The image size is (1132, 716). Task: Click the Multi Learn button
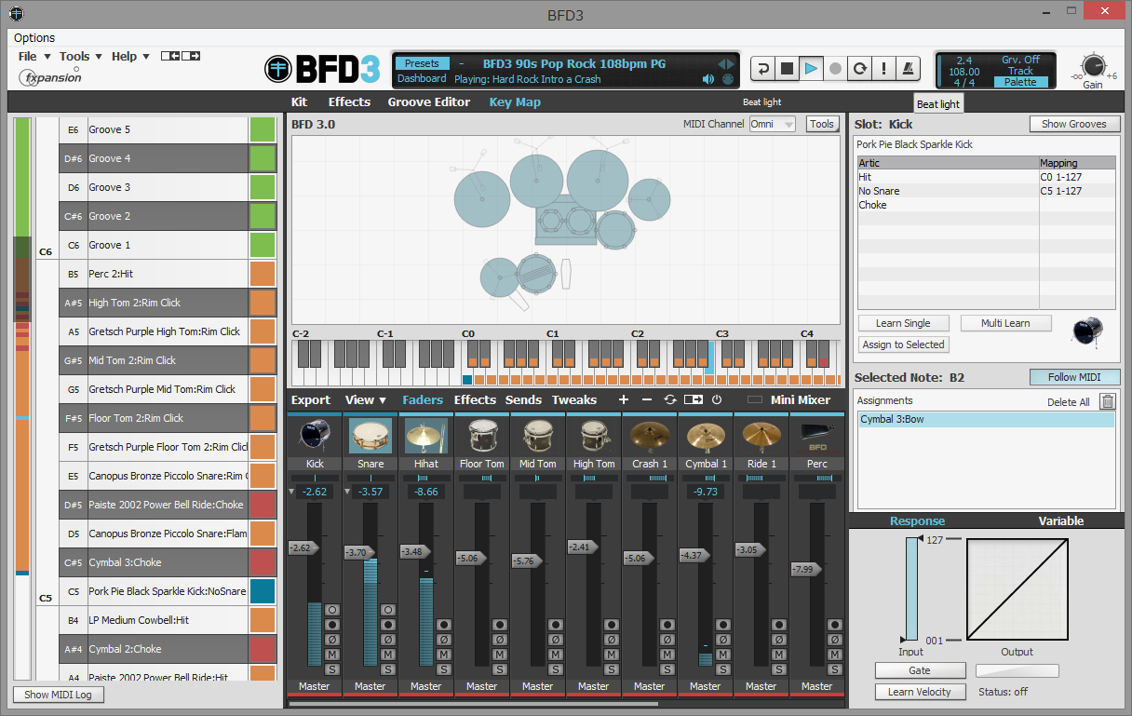[x=1005, y=323]
